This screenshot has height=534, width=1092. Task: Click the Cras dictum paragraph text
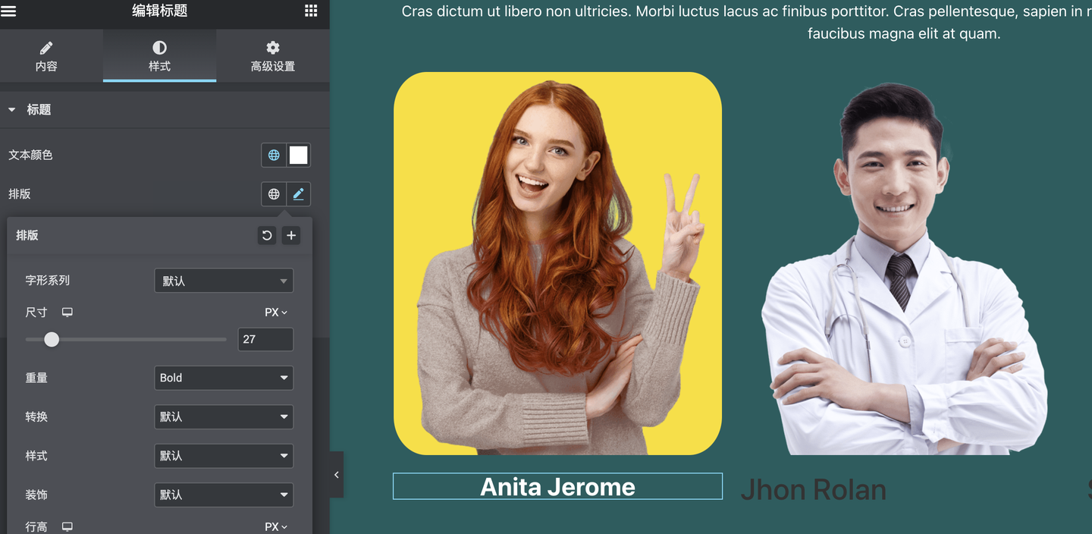coord(747,22)
